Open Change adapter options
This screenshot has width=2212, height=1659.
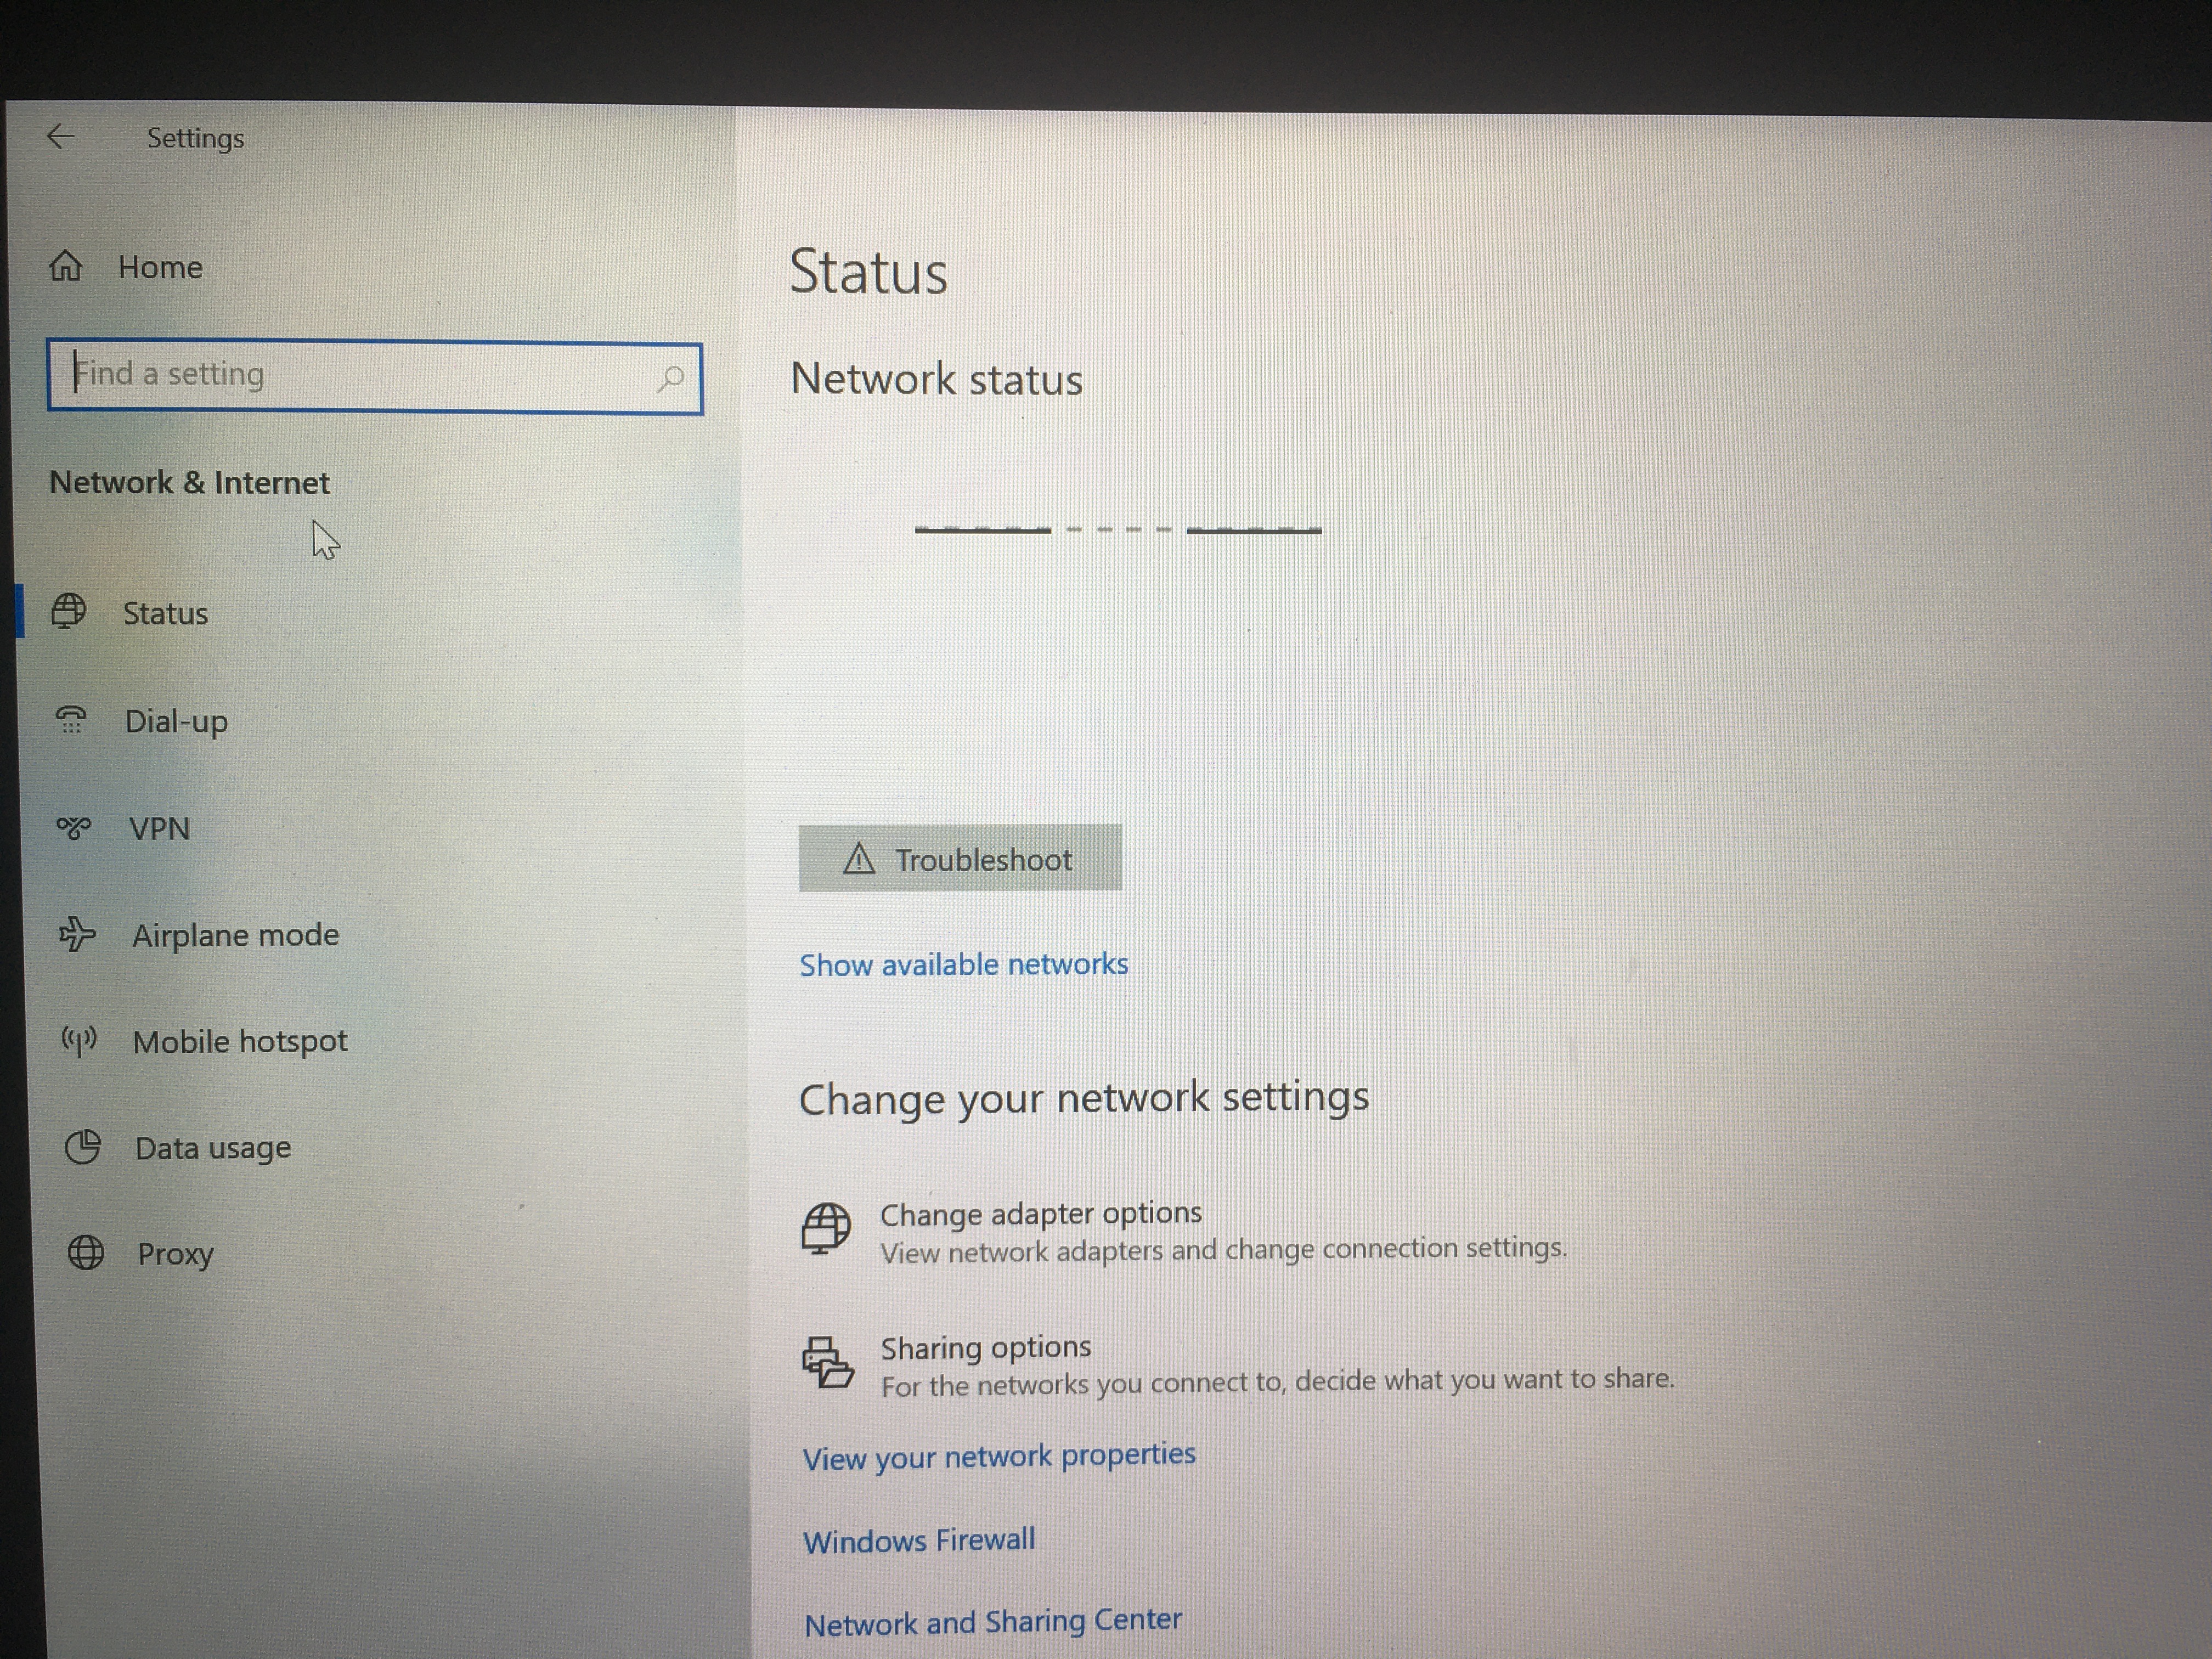pyautogui.click(x=1040, y=1213)
